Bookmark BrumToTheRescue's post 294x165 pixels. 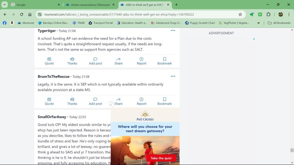pyautogui.click(x=164, y=101)
